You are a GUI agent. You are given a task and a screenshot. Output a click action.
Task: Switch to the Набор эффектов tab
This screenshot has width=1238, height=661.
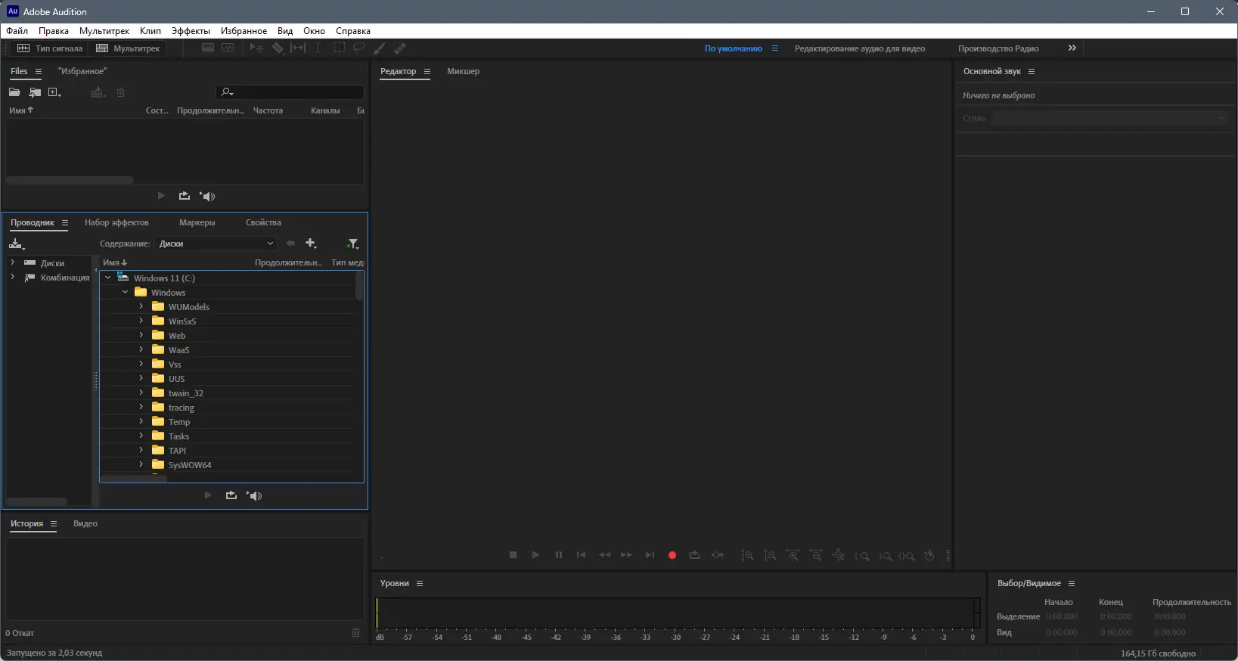coord(116,222)
